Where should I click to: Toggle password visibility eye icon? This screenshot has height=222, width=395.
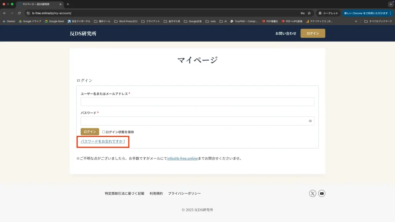tap(310, 121)
